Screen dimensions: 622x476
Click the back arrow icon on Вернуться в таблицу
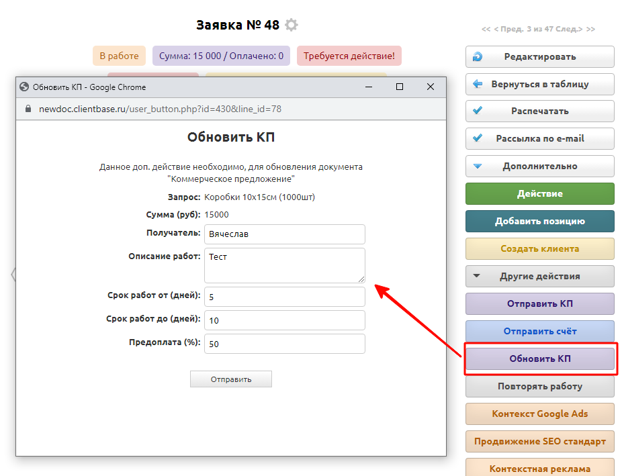coord(478,85)
